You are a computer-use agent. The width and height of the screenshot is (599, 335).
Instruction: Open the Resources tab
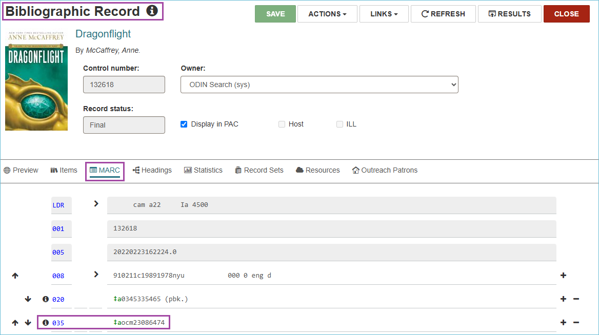coord(318,170)
